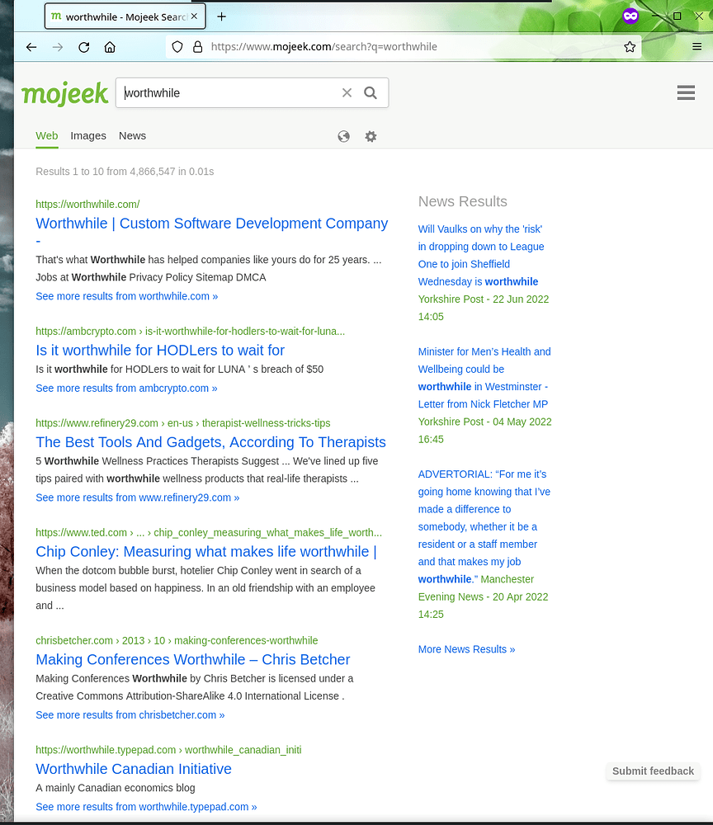Select the Web results tab
Viewport: 713px width, 825px height.
pyautogui.click(x=47, y=136)
